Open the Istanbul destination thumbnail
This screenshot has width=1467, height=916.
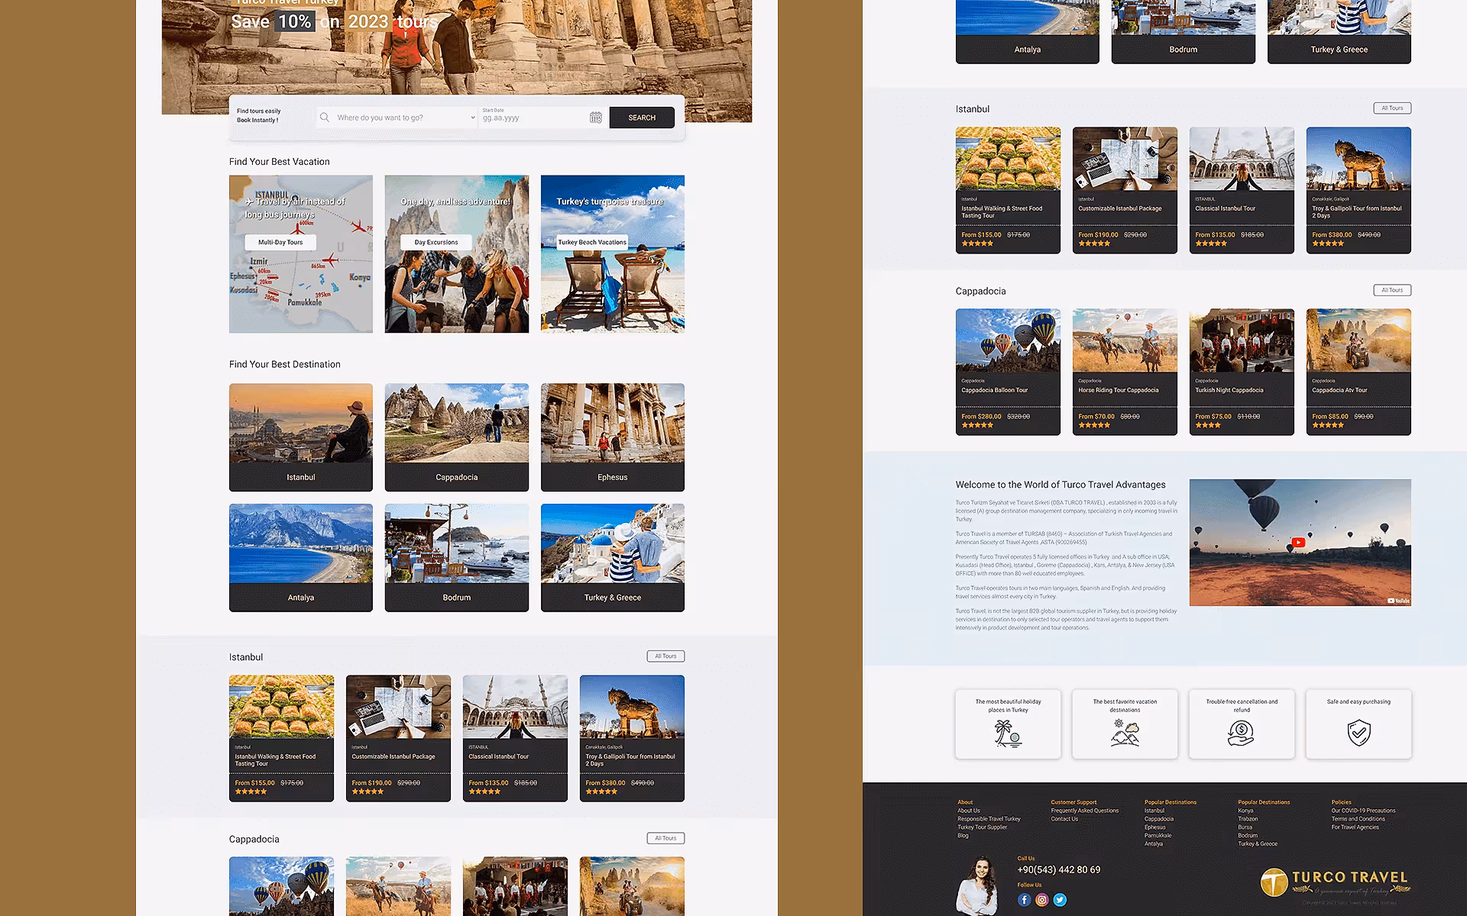click(x=300, y=437)
